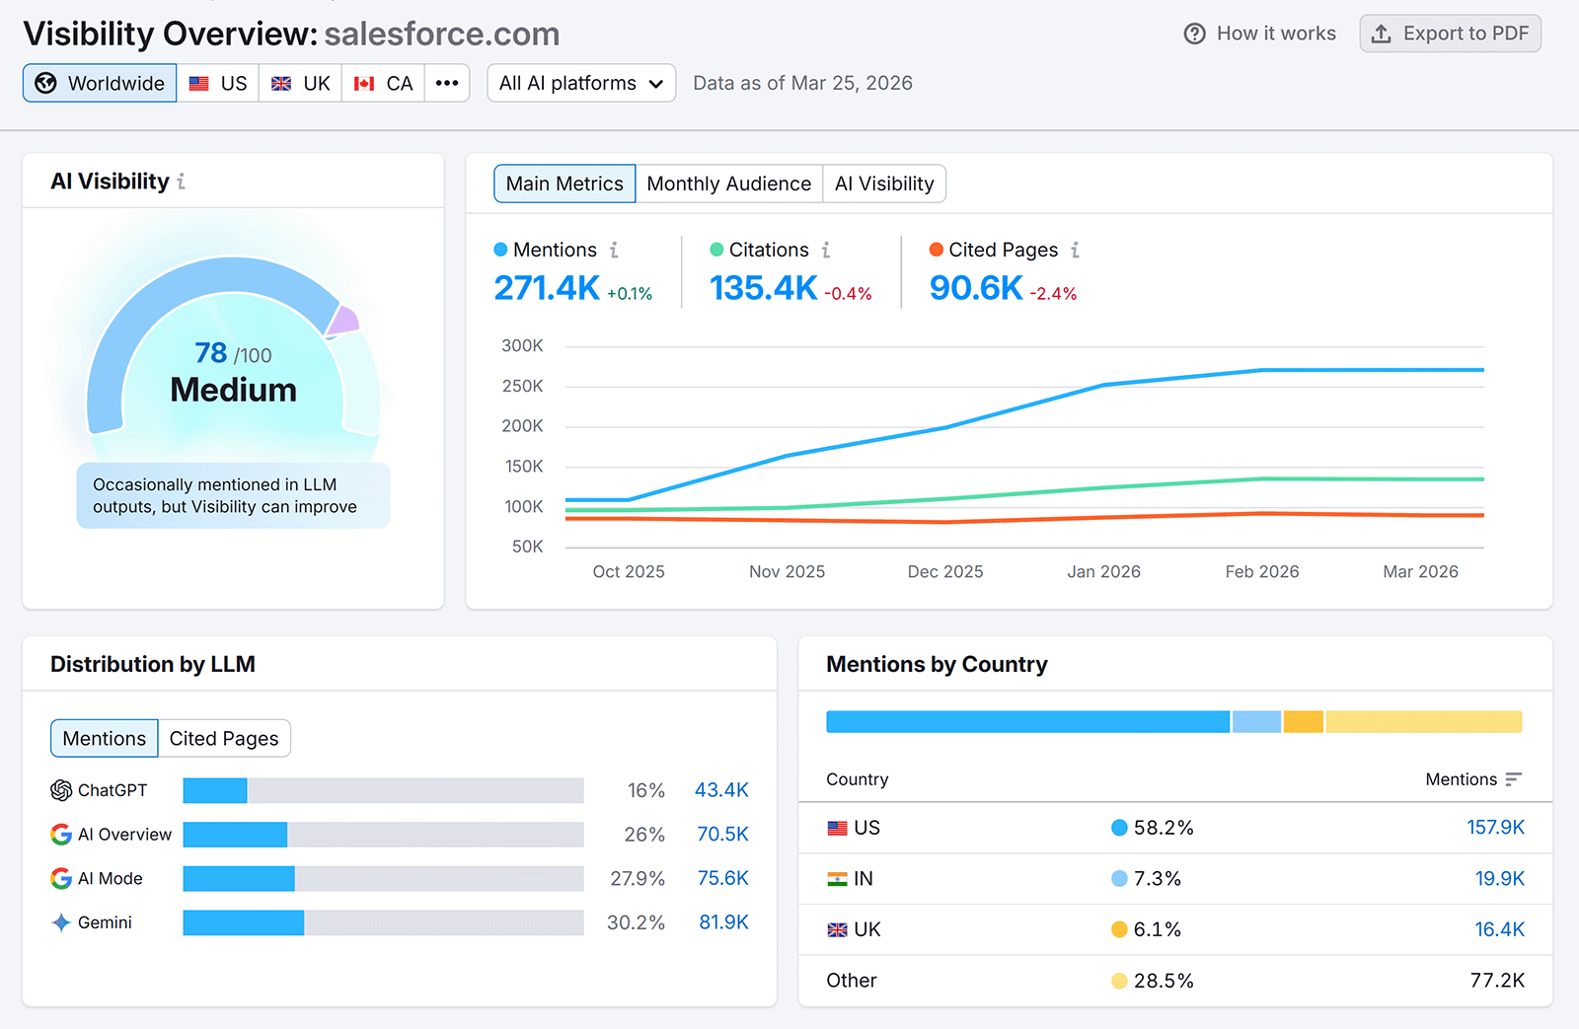The width and height of the screenshot is (1579, 1029).
Task: Toggle the Cited Pages legend indicator
Action: click(x=935, y=250)
